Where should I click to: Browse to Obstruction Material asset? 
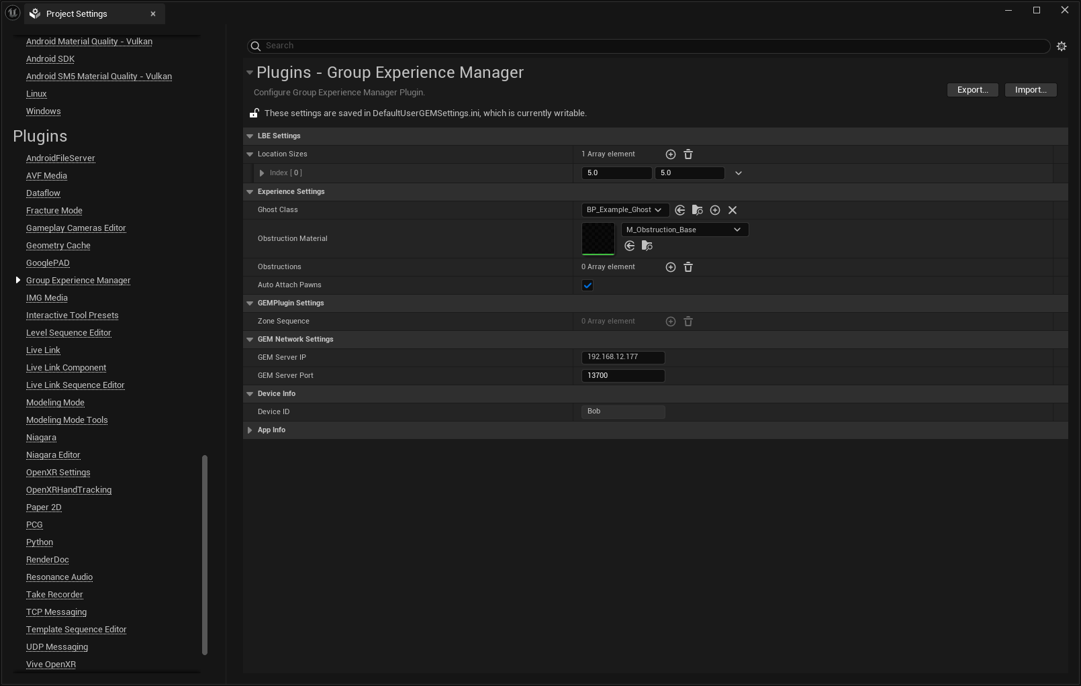[647, 246]
